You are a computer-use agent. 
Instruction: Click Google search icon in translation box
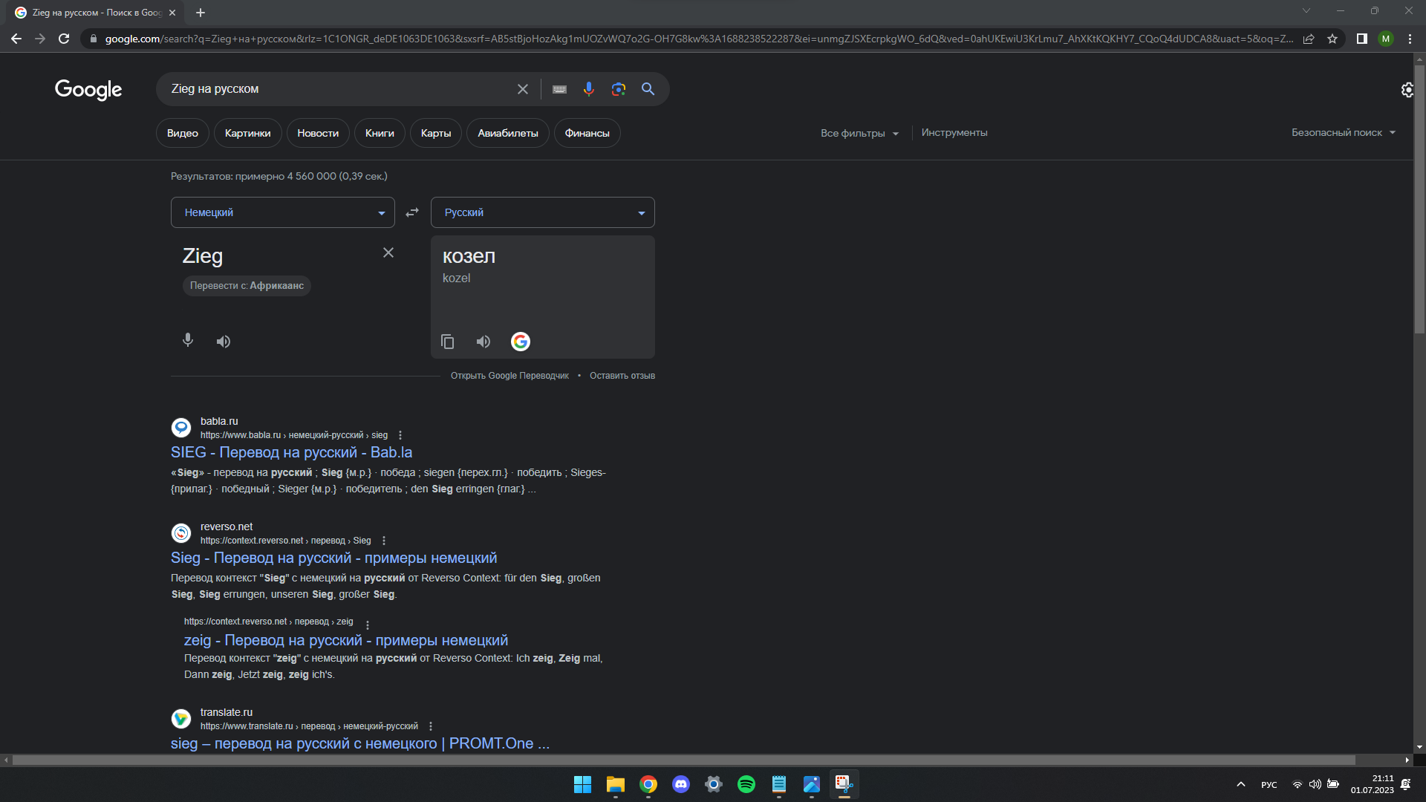pos(521,342)
